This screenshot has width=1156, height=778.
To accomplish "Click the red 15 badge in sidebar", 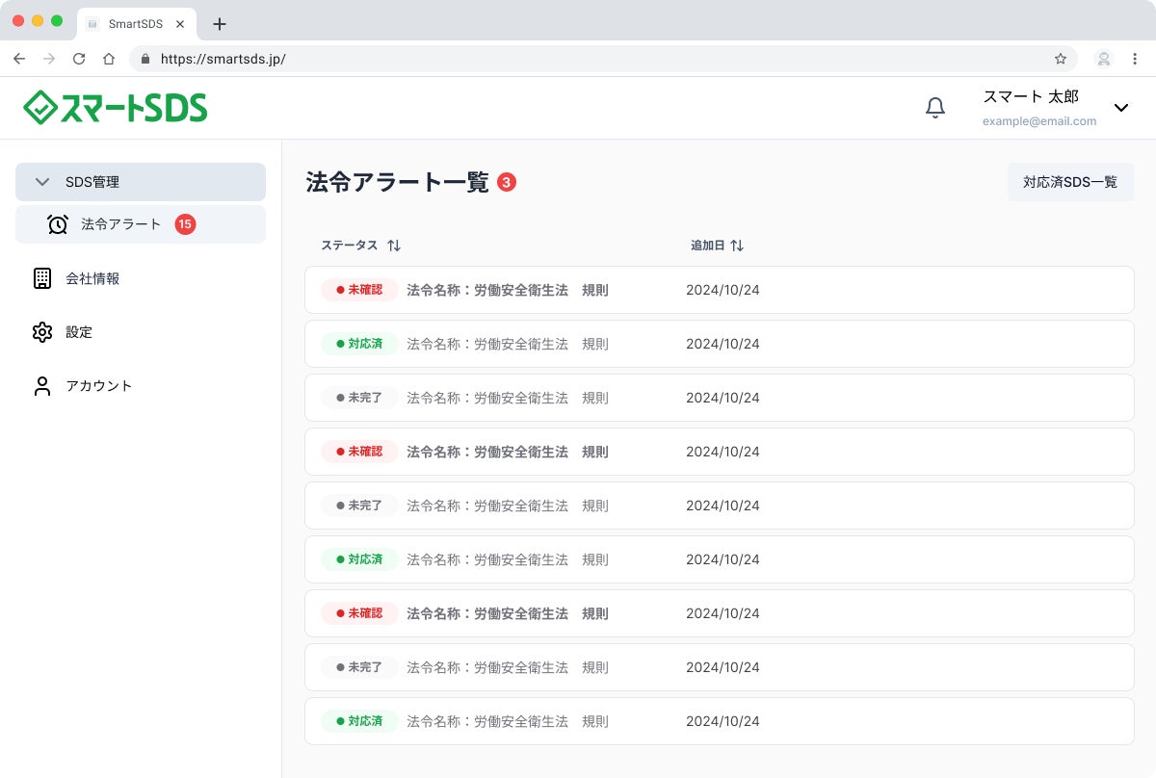I will coord(185,224).
